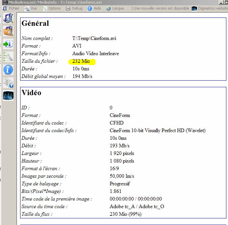Click the highlighted '232 Mio' file size

point(81,61)
